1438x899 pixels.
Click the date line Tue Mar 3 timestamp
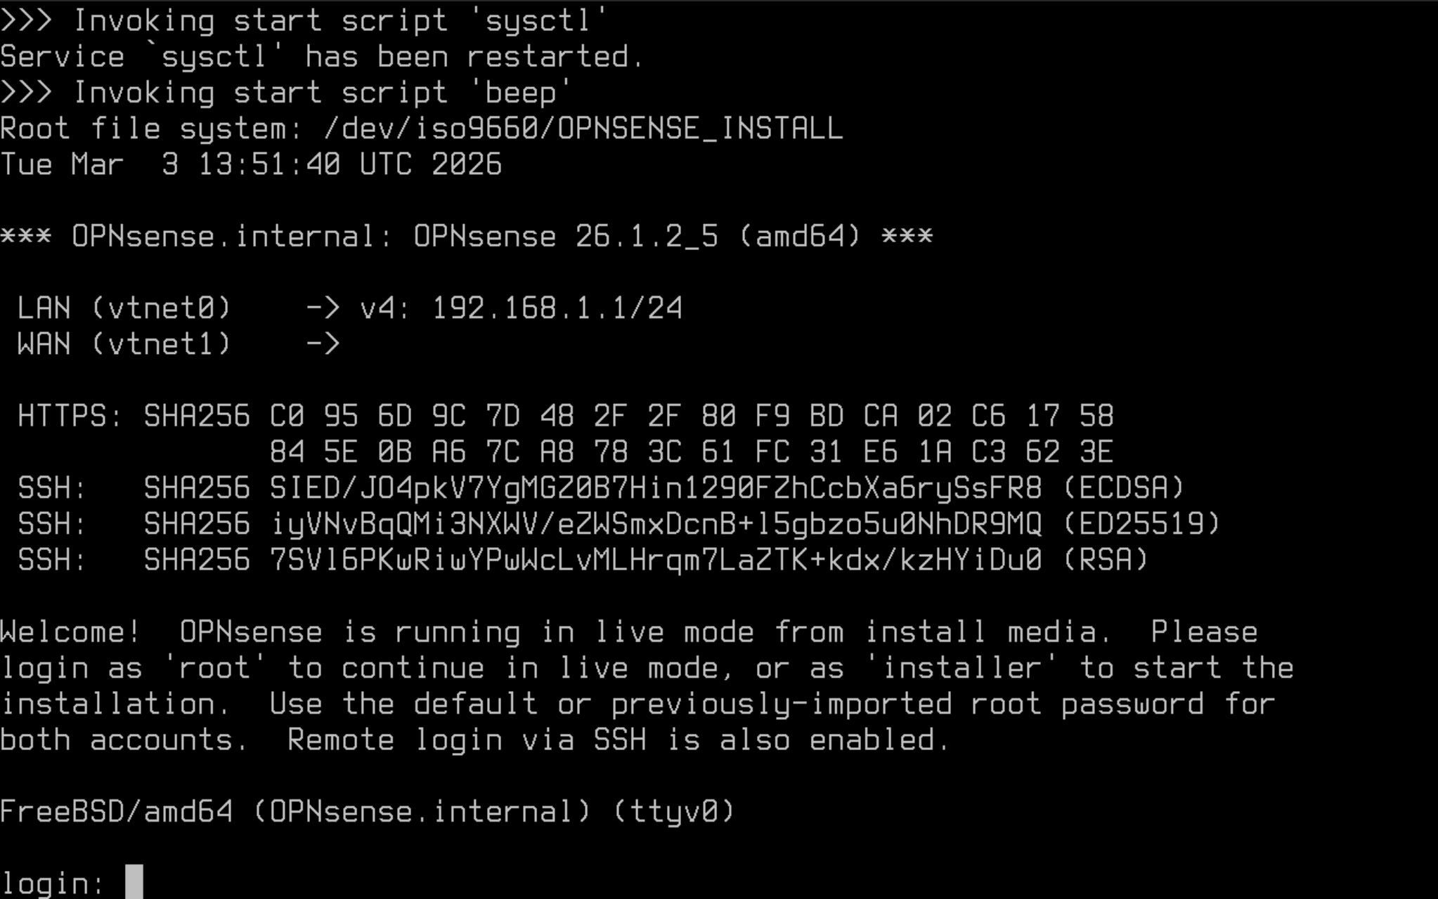(251, 164)
